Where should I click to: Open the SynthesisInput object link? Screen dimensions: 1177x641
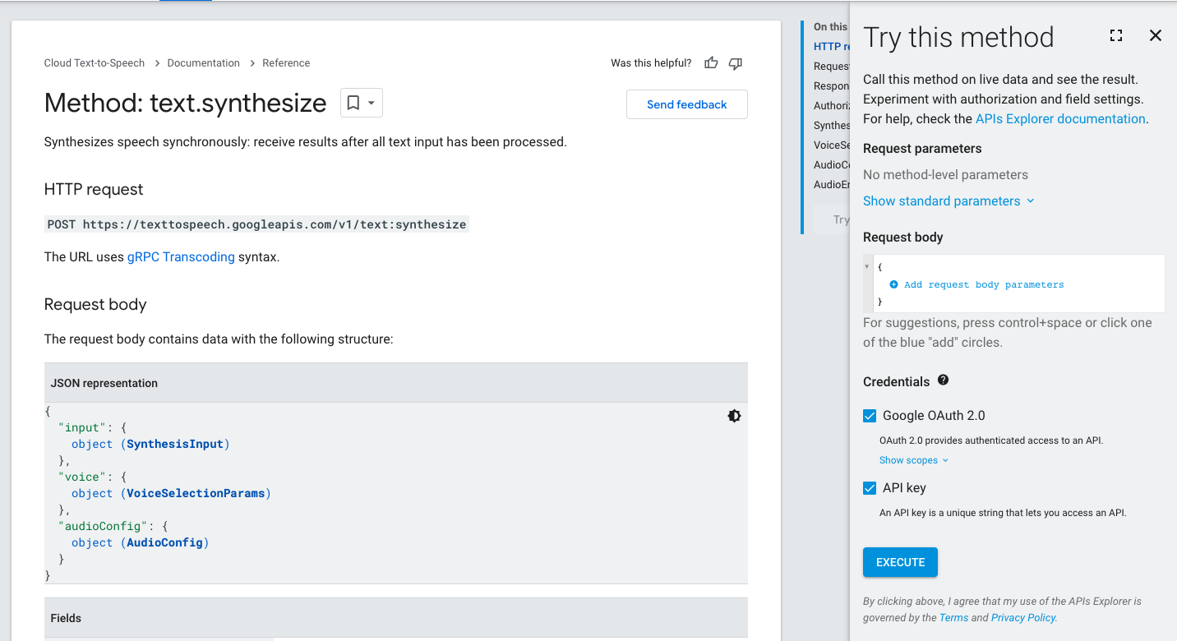[175, 444]
